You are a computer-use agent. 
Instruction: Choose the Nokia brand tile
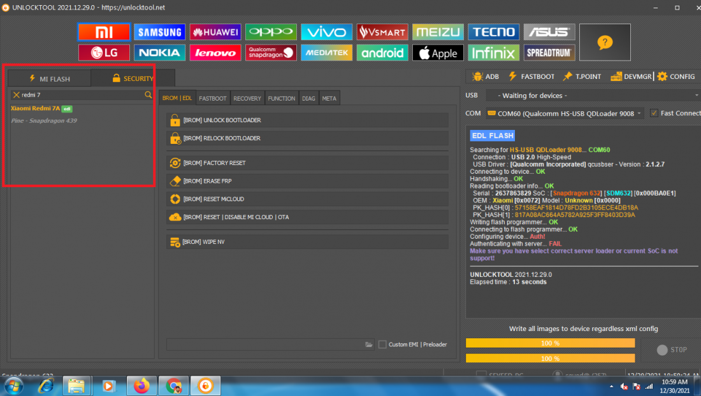click(159, 53)
